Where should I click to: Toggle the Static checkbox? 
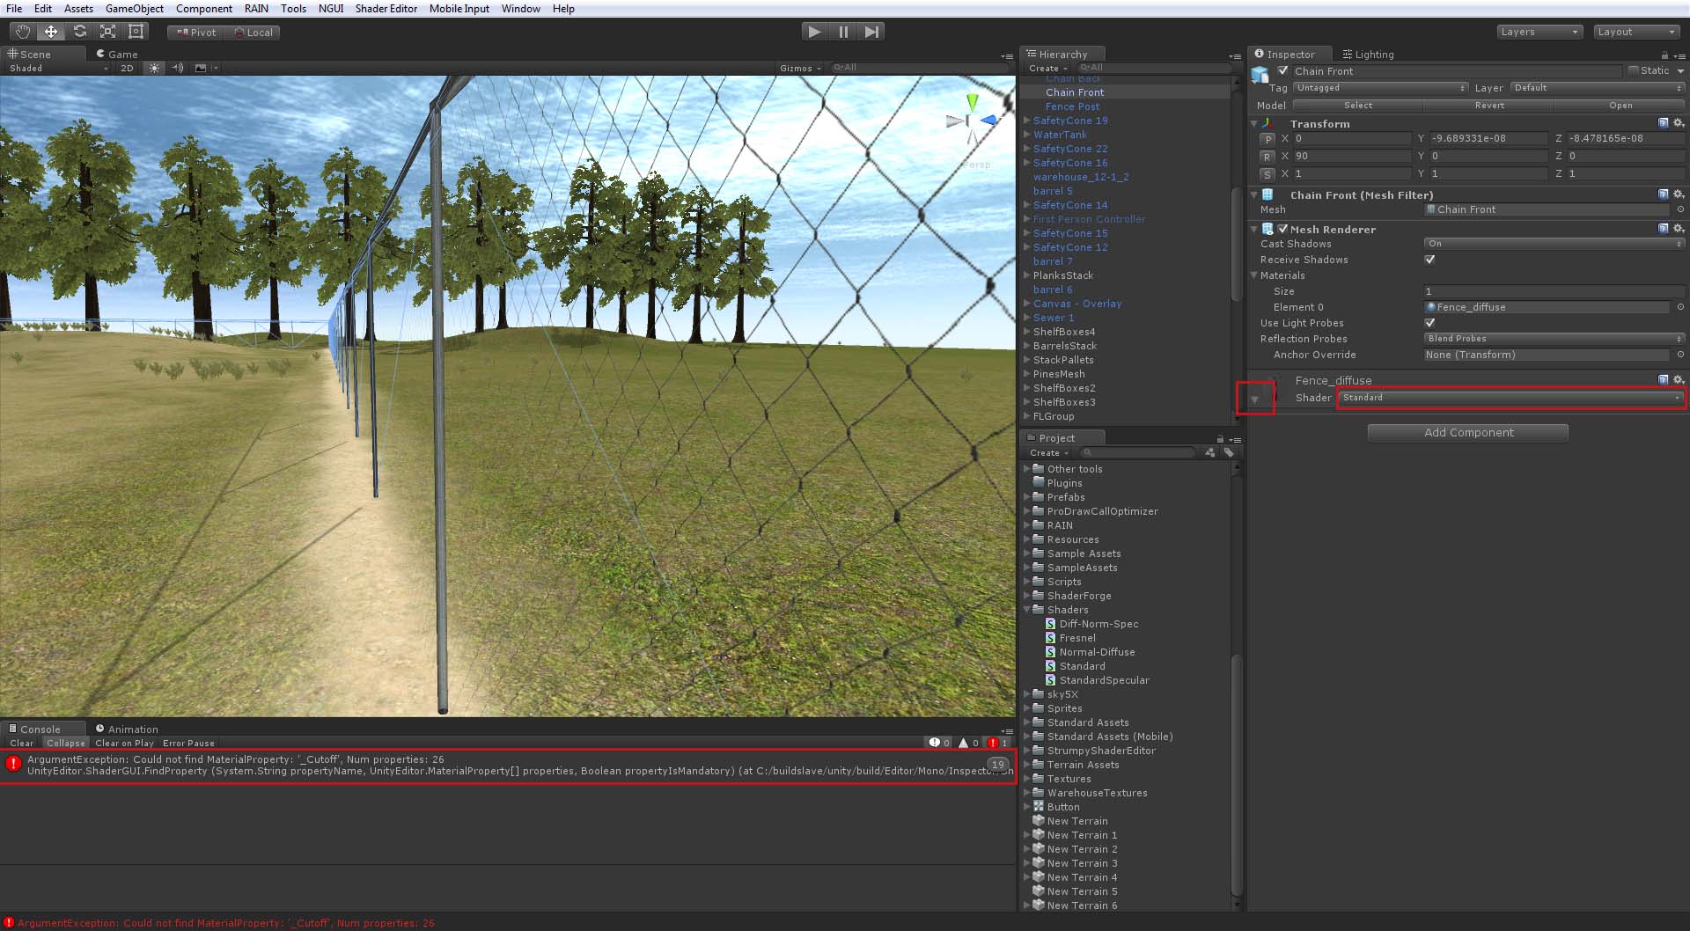click(1634, 70)
